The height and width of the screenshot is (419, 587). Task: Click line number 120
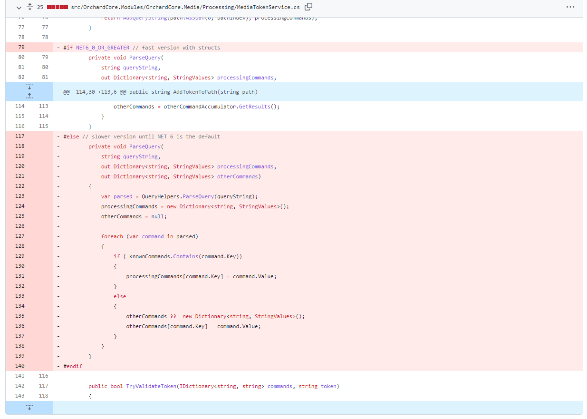point(20,166)
